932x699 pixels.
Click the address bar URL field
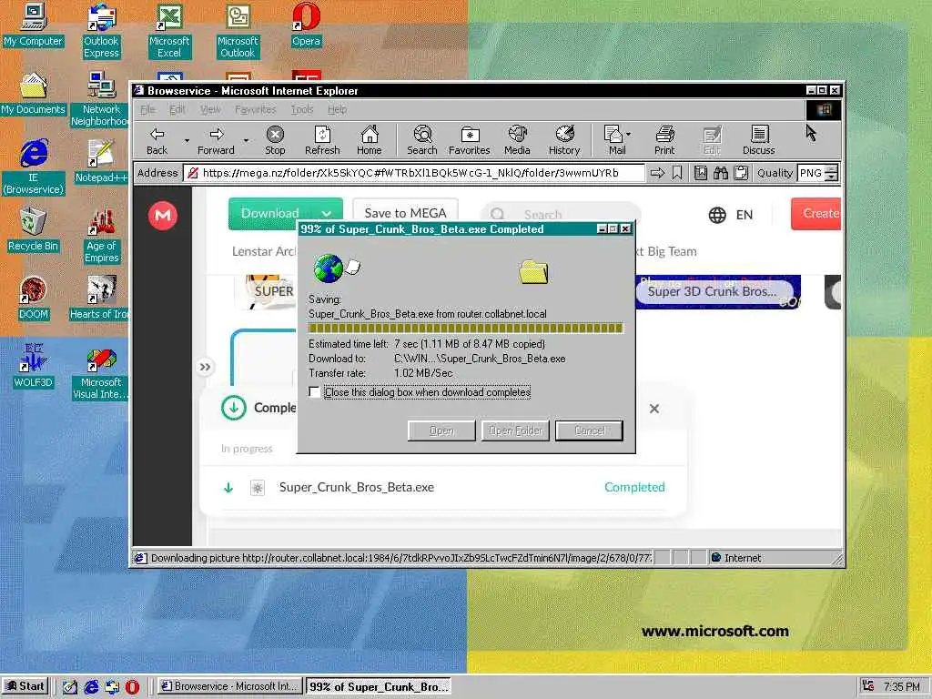414,173
